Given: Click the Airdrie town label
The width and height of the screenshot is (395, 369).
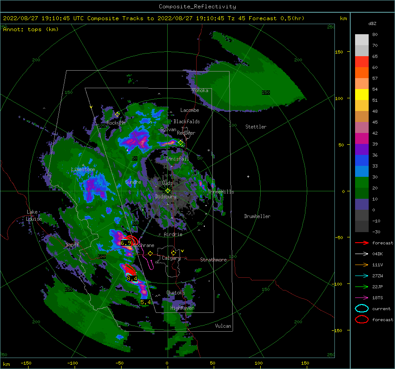Looking at the screenshot, I should click(x=173, y=234).
